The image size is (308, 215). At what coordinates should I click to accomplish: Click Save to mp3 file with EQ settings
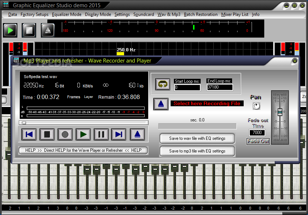tap(197, 151)
